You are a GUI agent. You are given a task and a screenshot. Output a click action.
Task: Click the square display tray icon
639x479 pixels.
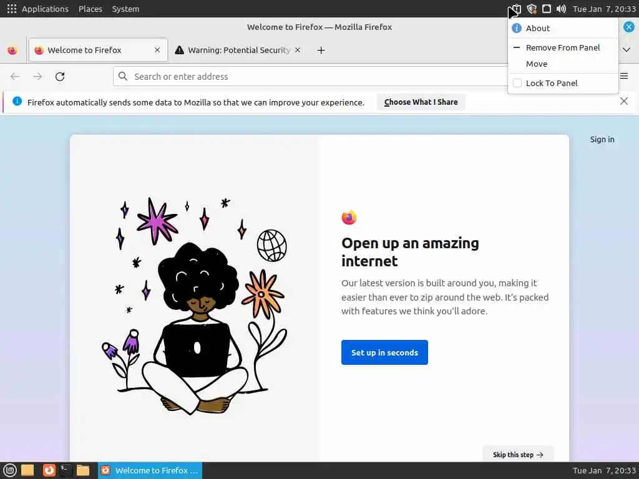click(x=547, y=9)
